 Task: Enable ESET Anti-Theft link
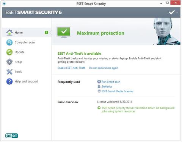tap(71, 68)
